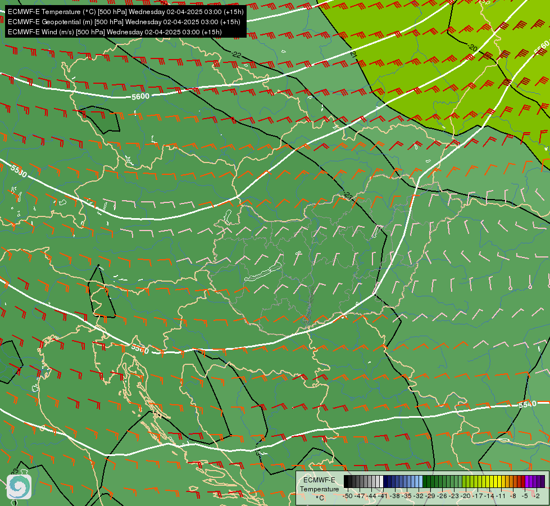Click the -20 legend value
Viewport: 550px width, 506px height.
466,496
